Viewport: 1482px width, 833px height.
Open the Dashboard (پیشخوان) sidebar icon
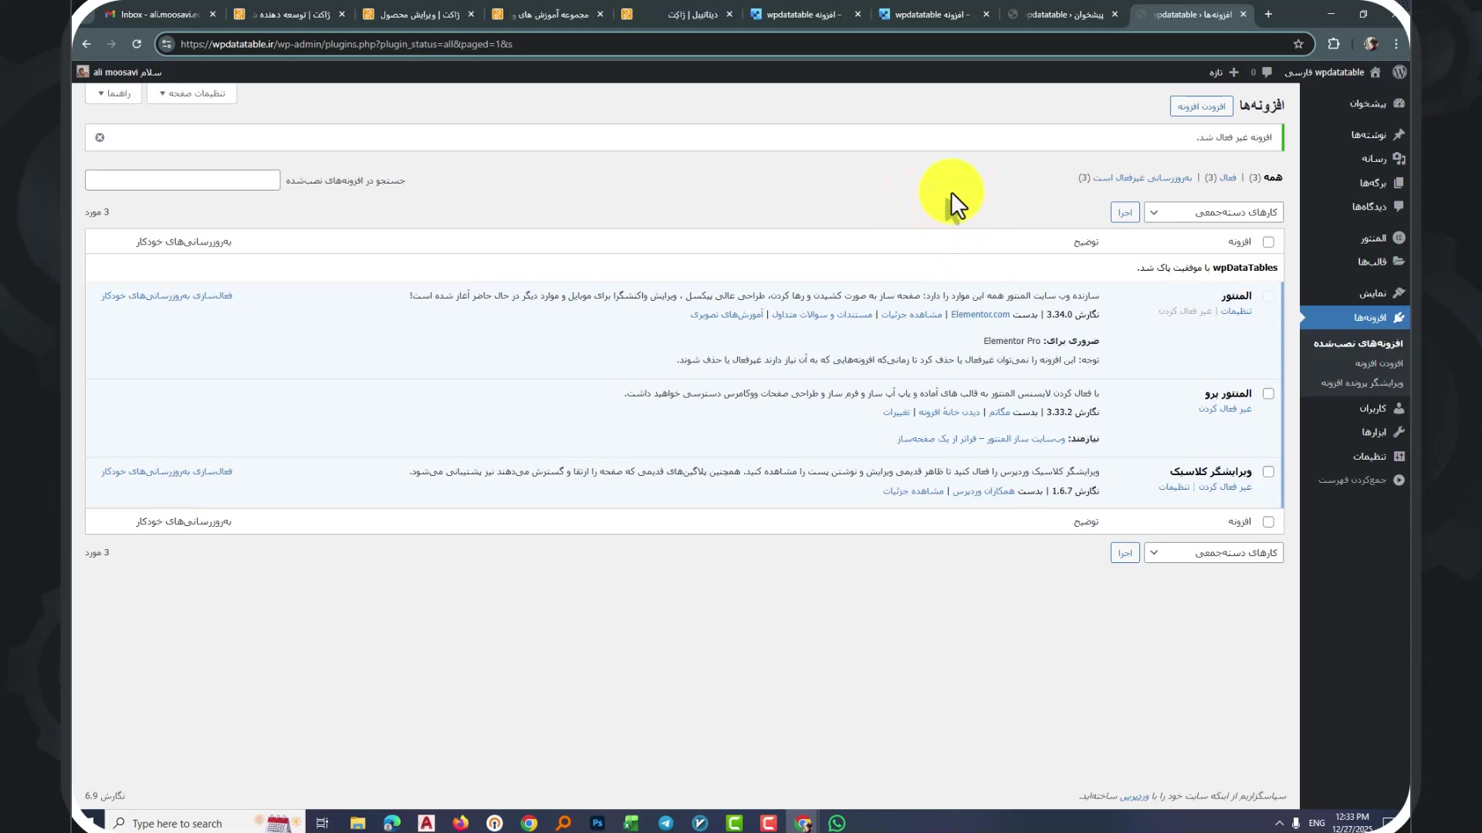click(1399, 103)
